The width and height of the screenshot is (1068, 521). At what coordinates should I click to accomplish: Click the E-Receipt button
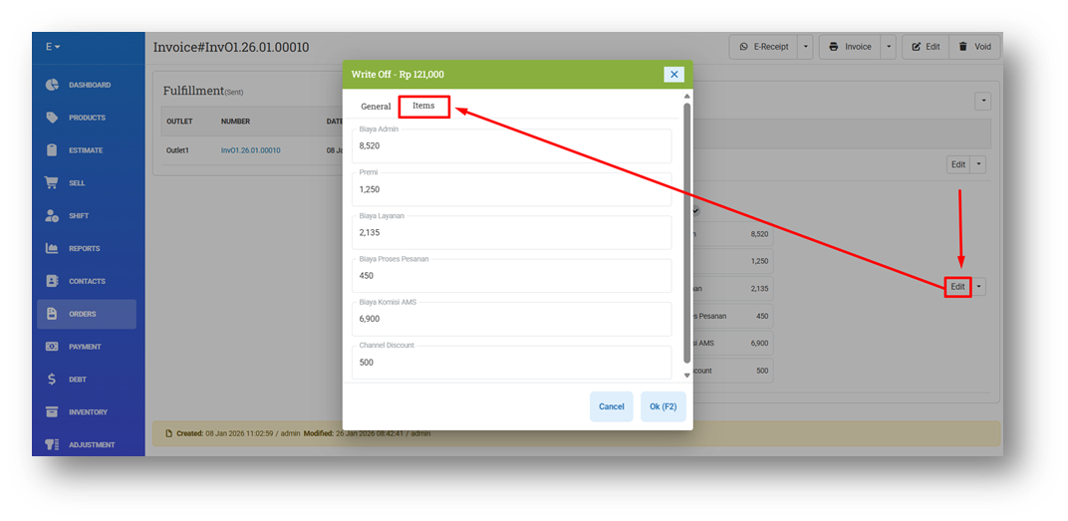click(x=763, y=47)
